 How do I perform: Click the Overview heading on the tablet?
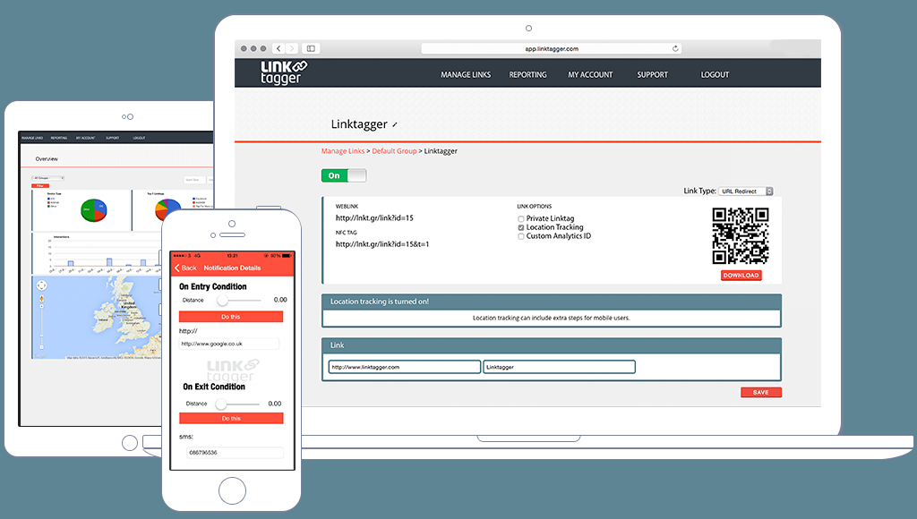(47, 159)
